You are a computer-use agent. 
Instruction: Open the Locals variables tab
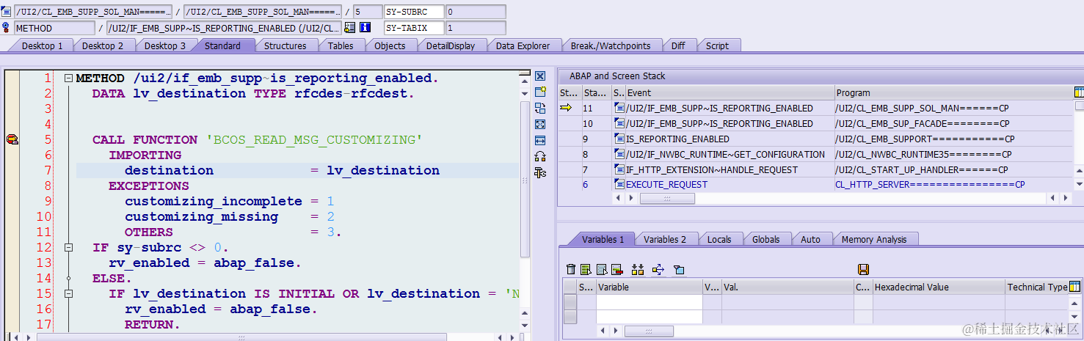pyautogui.click(x=719, y=239)
